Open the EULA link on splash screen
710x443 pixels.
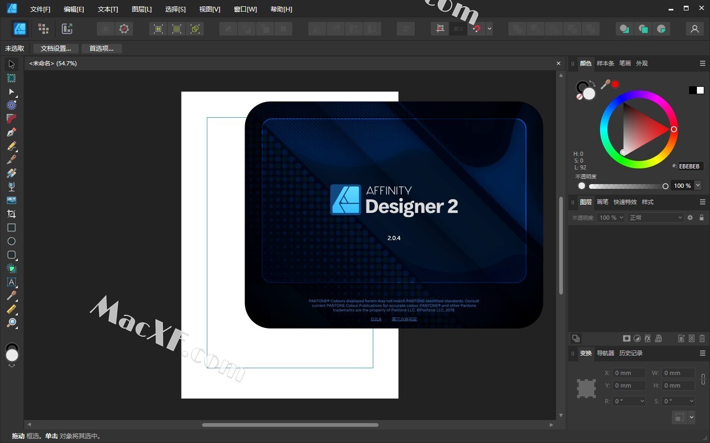376,319
